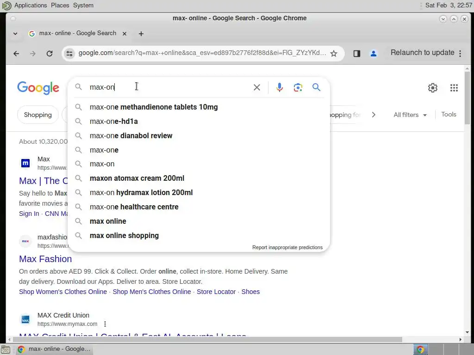Open the Places menu
474x355 pixels.
click(x=60, y=6)
